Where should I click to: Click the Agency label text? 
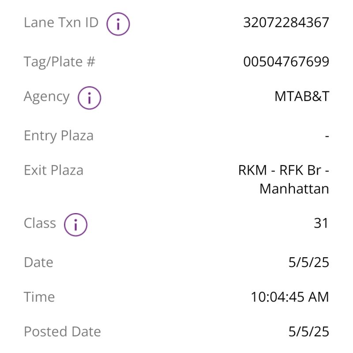tap(47, 97)
